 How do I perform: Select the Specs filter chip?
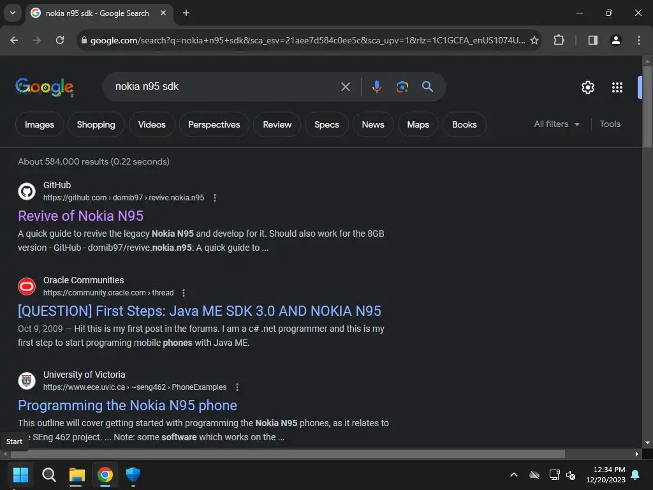coord(326,124)
